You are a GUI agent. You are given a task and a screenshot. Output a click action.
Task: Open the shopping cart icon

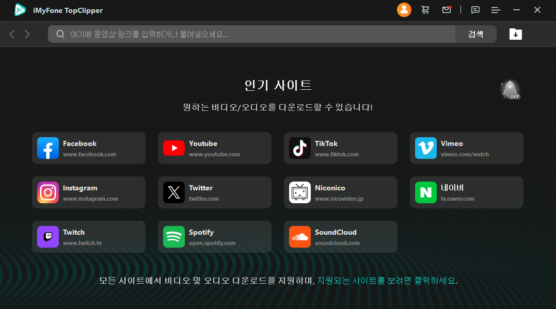425,10
